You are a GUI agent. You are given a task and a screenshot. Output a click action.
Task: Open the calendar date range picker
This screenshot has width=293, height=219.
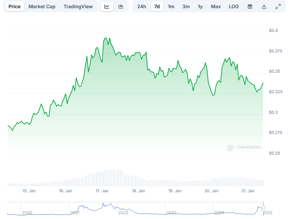[x=250, y=7]
